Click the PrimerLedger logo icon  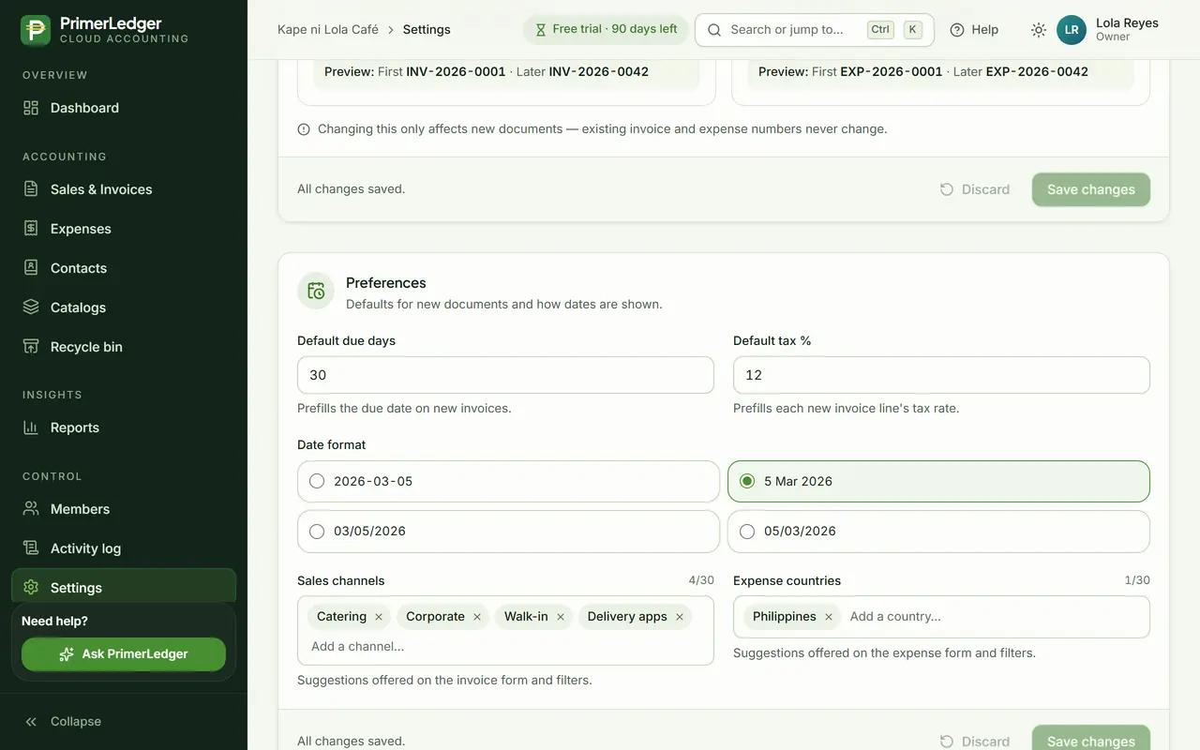pyautogui.click(x=36, y=30)
